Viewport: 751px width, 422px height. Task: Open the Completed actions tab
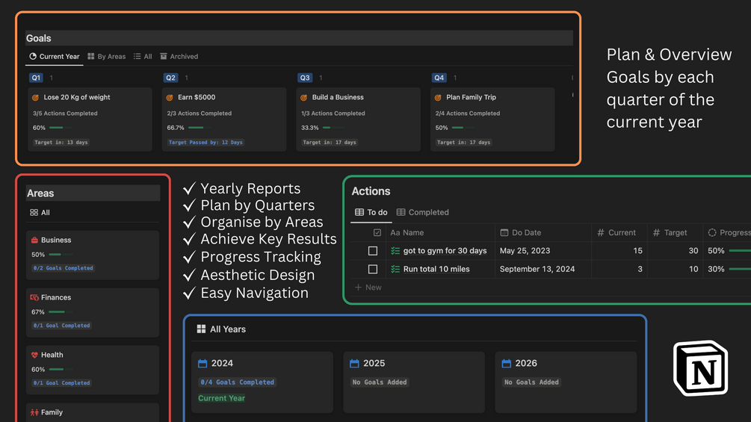coord(422,212)
